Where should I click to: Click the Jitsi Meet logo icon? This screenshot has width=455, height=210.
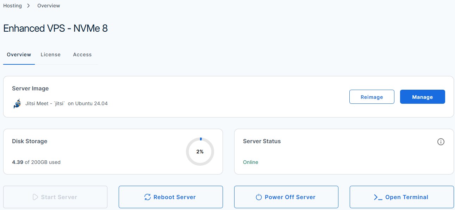tap(17, 104)
